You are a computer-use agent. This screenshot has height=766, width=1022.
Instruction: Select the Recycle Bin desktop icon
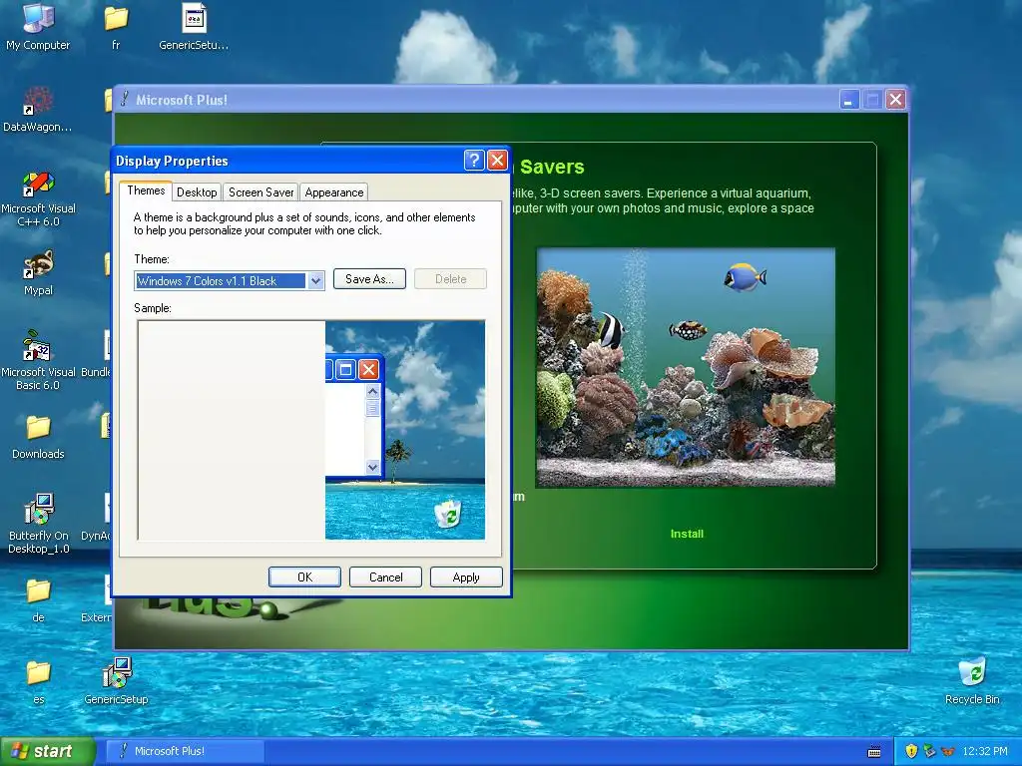[972, 680]
